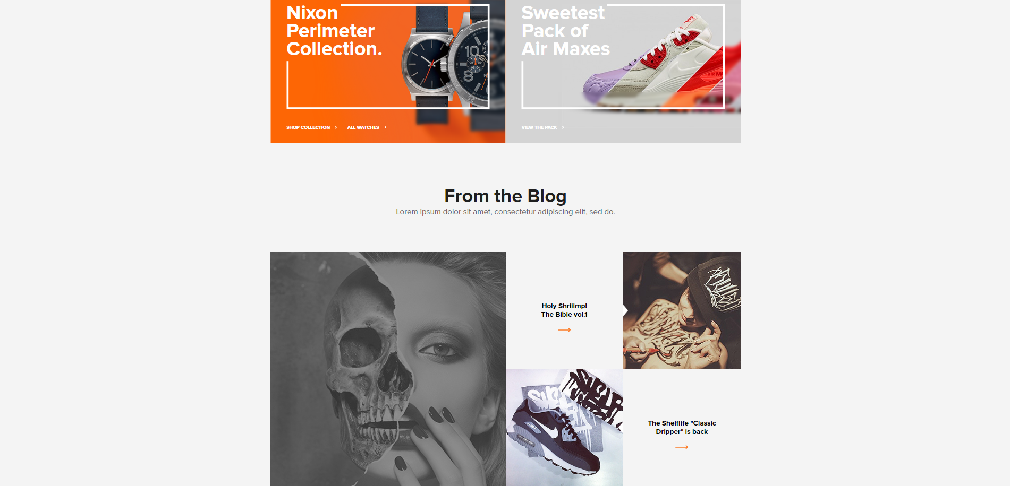Open the Nike sneaker on graffiti photo
The width and height of the screenshot is (1010, 486).
[564, 427]
